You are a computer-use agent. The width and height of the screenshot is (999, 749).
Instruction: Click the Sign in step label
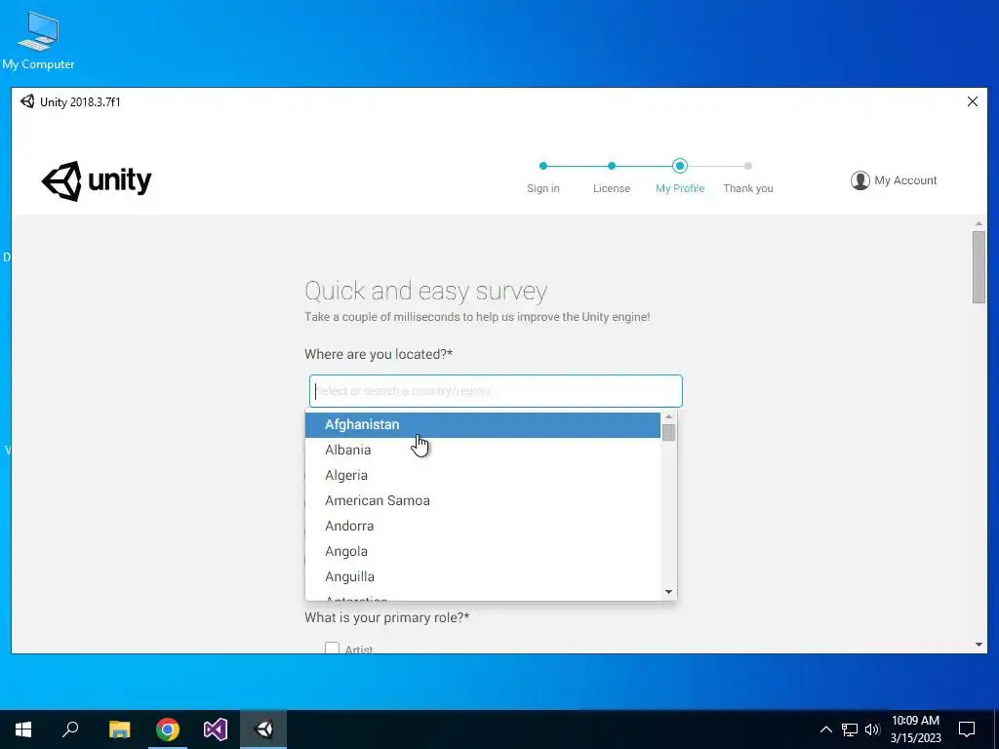542,188
